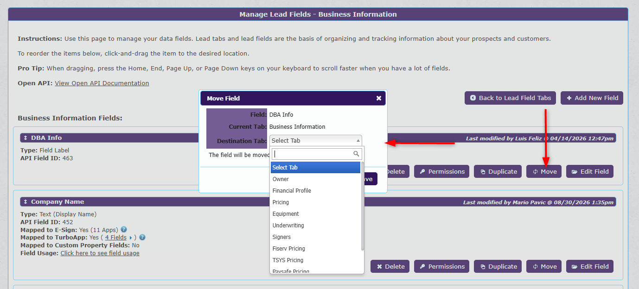
Task: Click the dropdown list scrollbar
Action: [363, 206]
